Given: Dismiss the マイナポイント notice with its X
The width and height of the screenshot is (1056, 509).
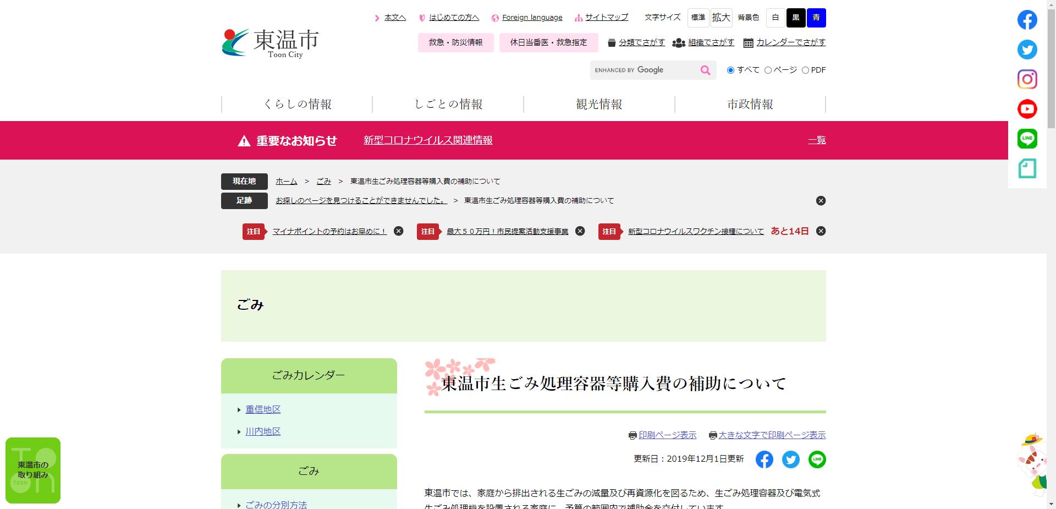Looking at the screenshot, I should coord(398,231).
